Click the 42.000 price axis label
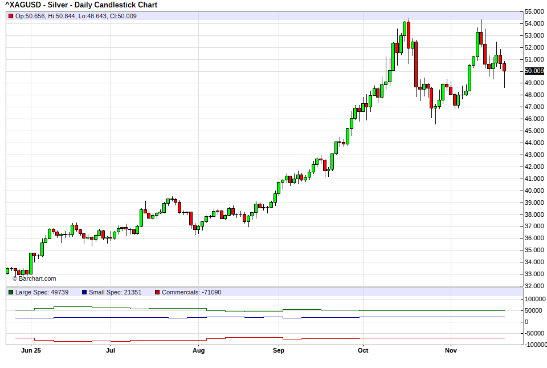This screenshot has height=368, width=547. (x=534, y=167)
